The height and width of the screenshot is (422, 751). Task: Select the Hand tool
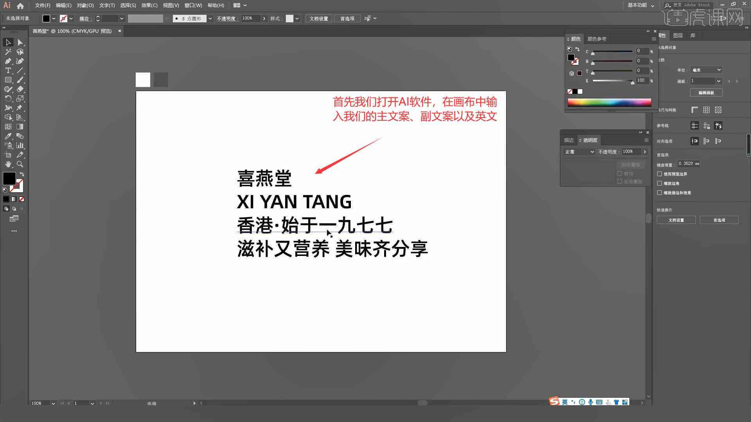[x=8, y=164]
